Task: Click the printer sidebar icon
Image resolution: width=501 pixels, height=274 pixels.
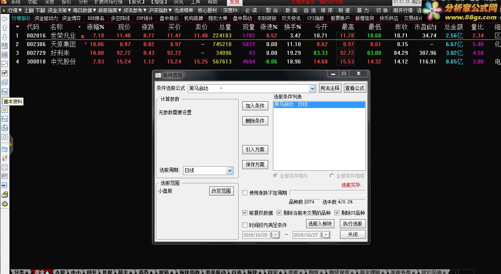Action: [x=5, y=194]
